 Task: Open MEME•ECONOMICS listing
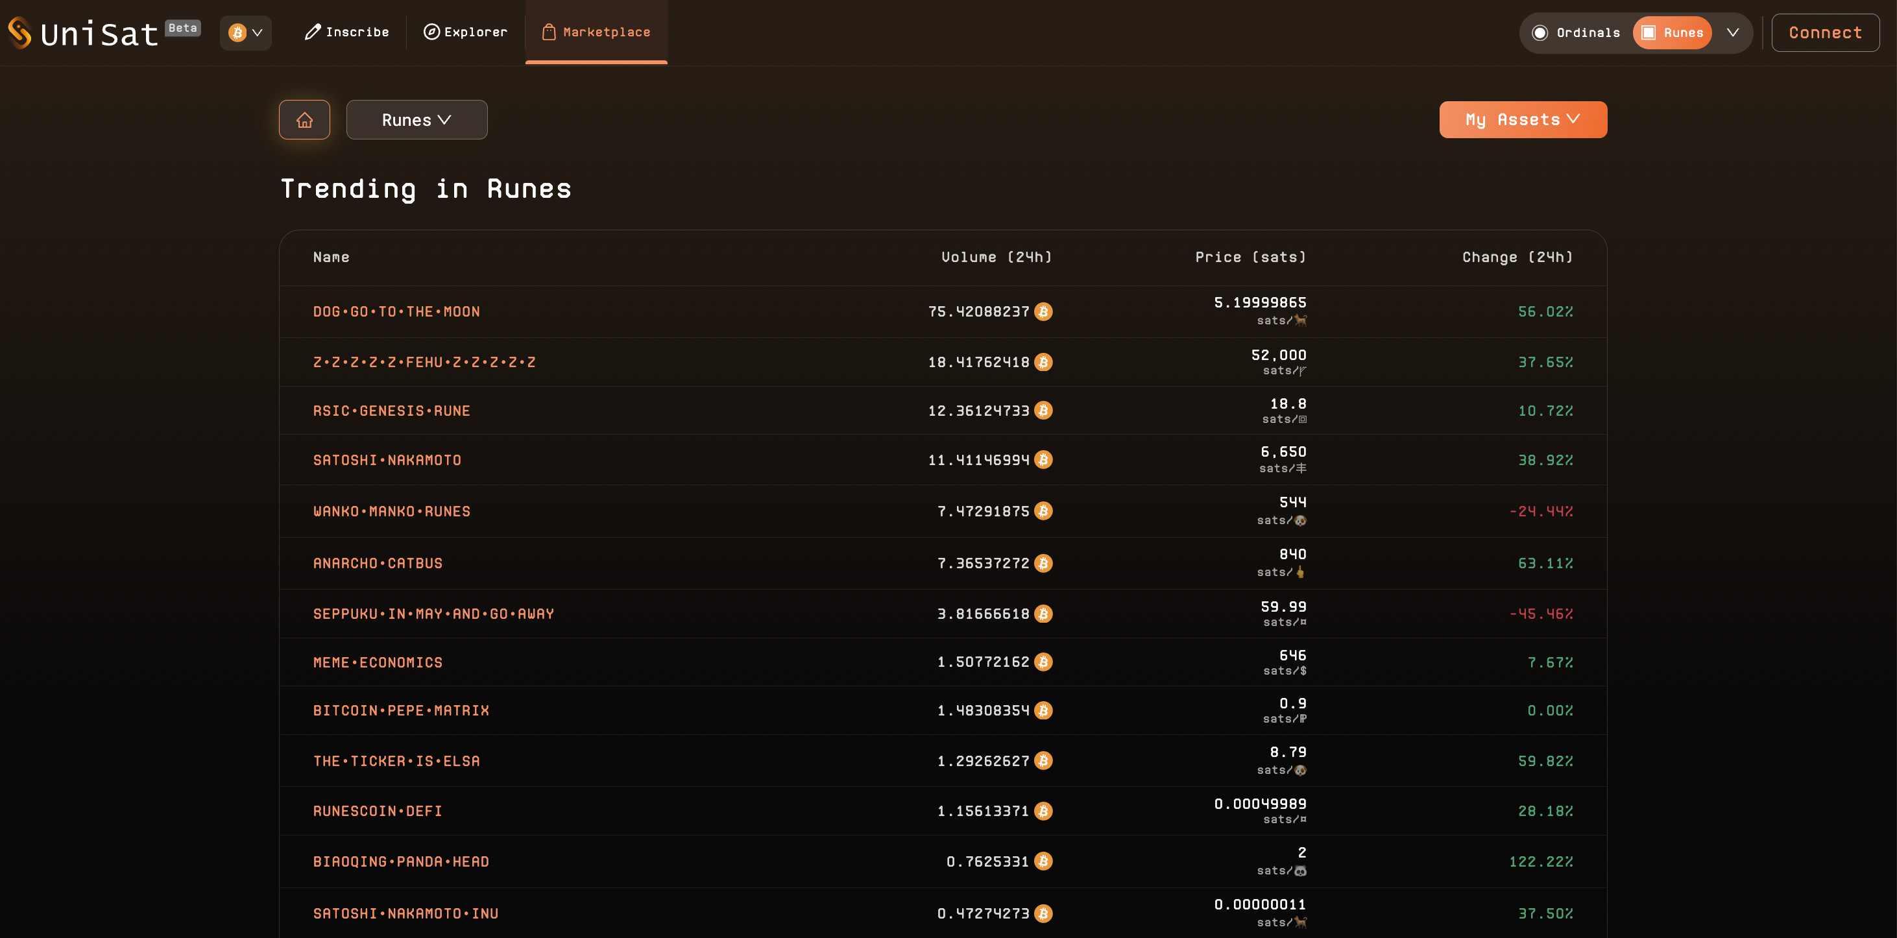click(378, 664)
